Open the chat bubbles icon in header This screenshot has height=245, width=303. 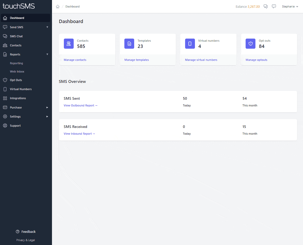tap(266, 6)
